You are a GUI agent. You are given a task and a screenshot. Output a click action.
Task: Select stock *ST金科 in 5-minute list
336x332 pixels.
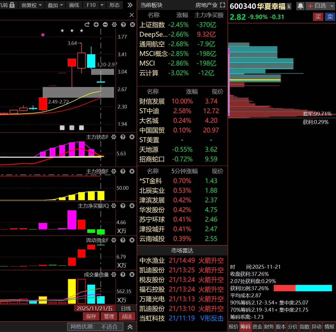[182, 181]
